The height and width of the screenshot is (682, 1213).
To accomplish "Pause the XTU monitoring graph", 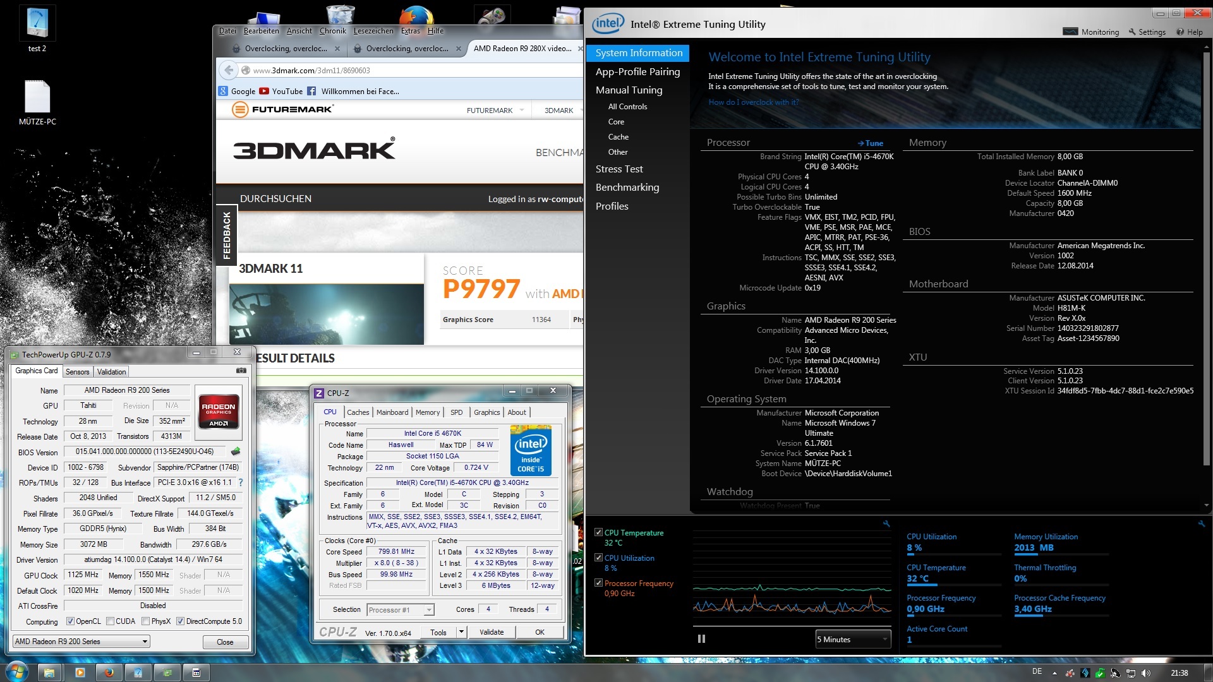I will [x=701, y=639].
